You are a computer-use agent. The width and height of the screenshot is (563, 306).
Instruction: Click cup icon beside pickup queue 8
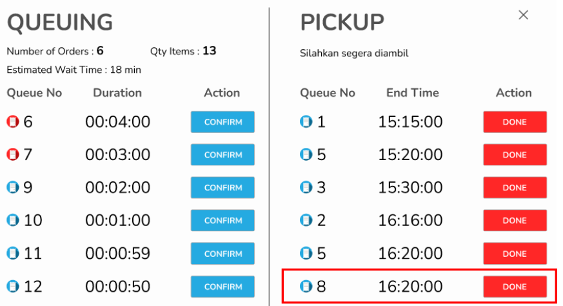306,286
